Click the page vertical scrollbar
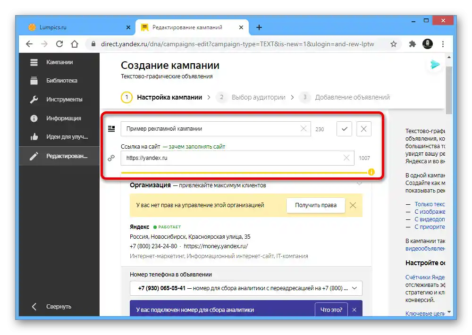The image size is (472, 335). point(449,90)
